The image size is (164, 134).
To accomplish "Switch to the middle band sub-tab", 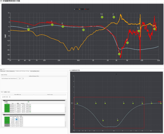I will click(5, 92).
